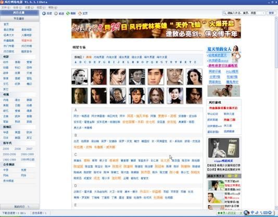
Task: Click 日本 under the 按地区 sidebar section
Action: pos(6,138)
